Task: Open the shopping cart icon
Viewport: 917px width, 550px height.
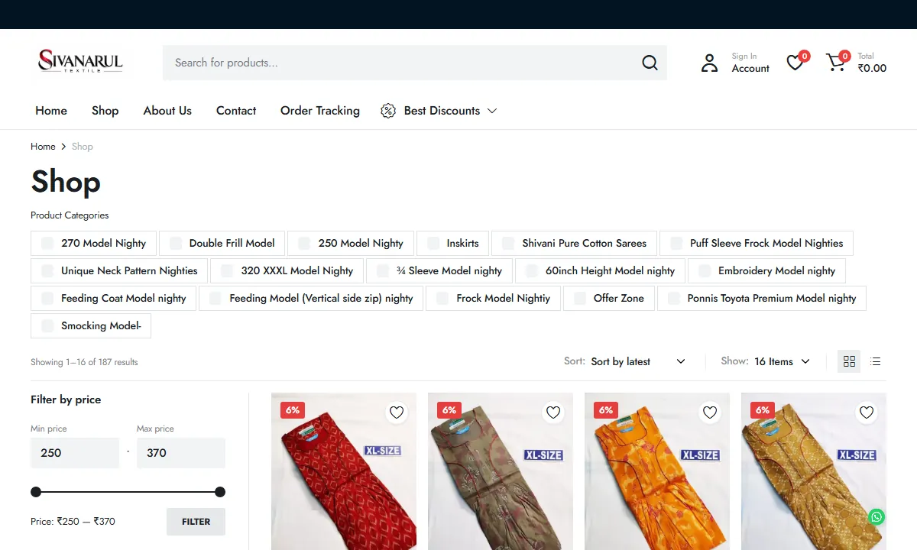Action: tap(836, 63)
